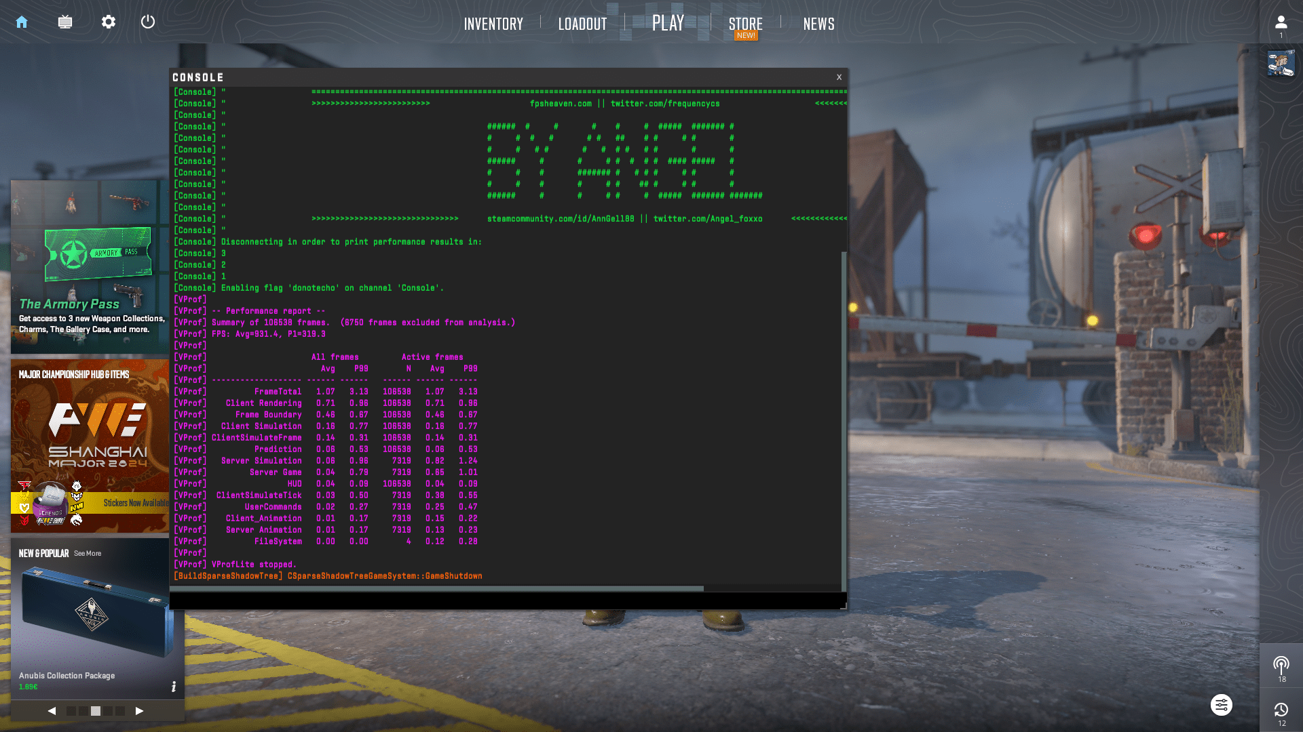Click the HUD row in console
Image resolution: width=1303 pixels, height=732 pixels.
click(326, 484)
